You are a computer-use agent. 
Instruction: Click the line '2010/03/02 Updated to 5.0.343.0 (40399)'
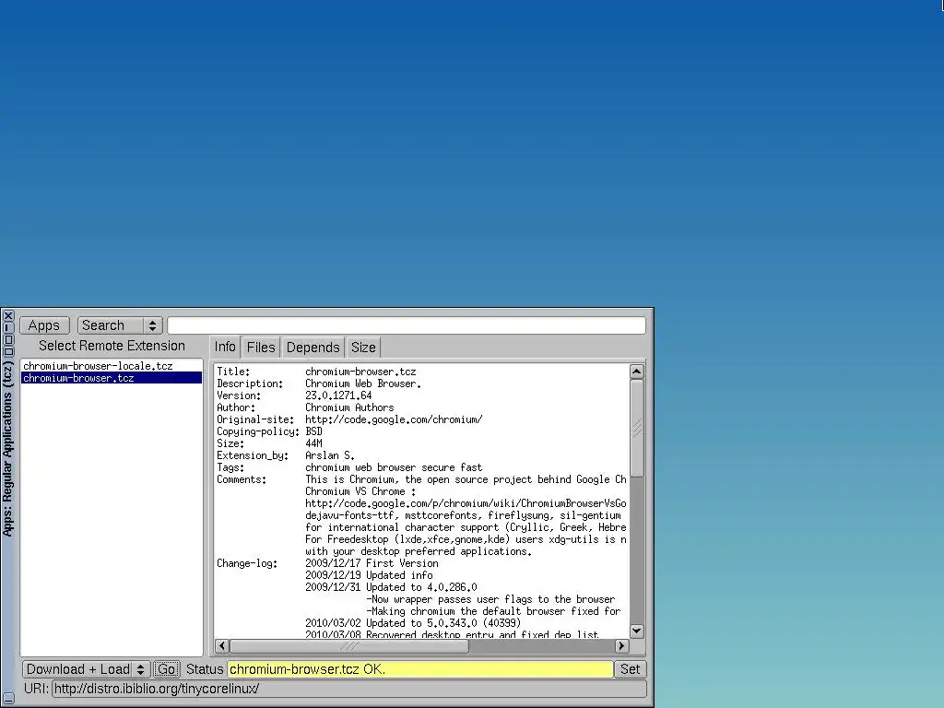coord(413,623)
